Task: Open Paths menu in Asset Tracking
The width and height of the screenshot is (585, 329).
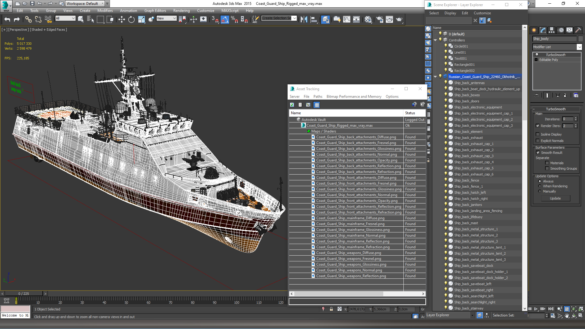Action: [x=318, y=97]
